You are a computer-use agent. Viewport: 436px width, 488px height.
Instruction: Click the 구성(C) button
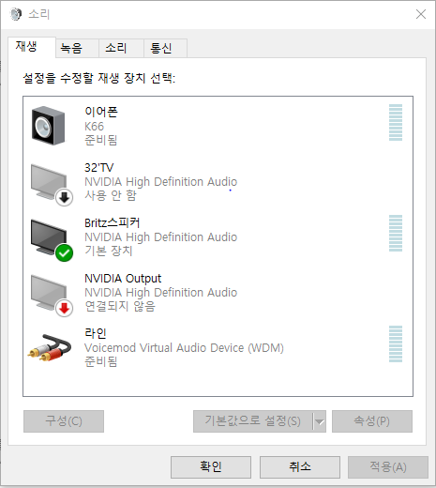(x=64, y=421)
